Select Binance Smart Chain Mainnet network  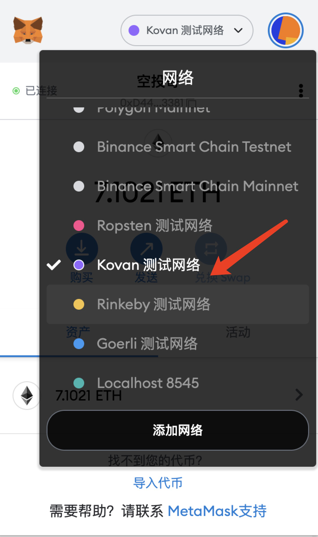[197, 186]
